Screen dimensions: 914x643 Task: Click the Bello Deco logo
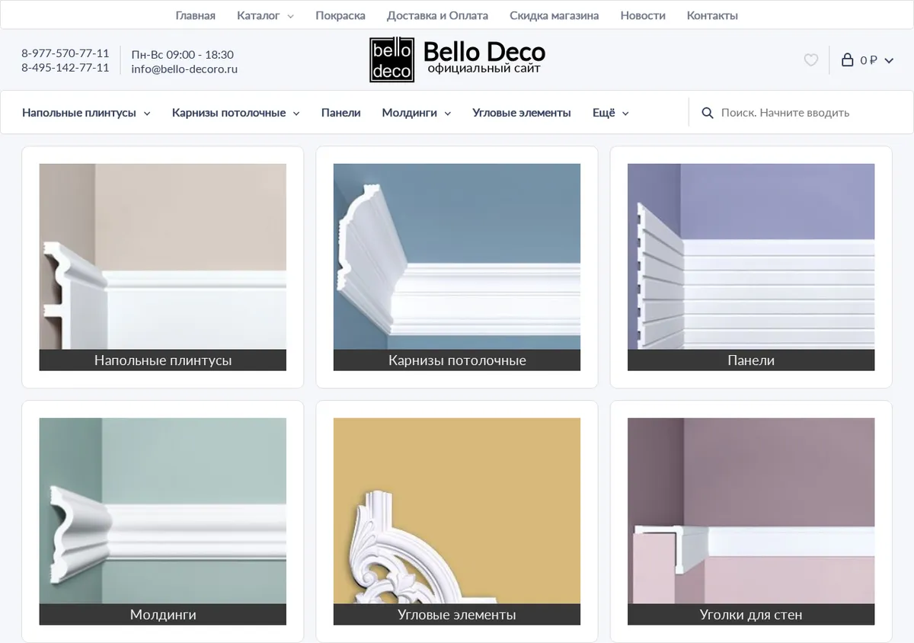[x=457, y=59]
